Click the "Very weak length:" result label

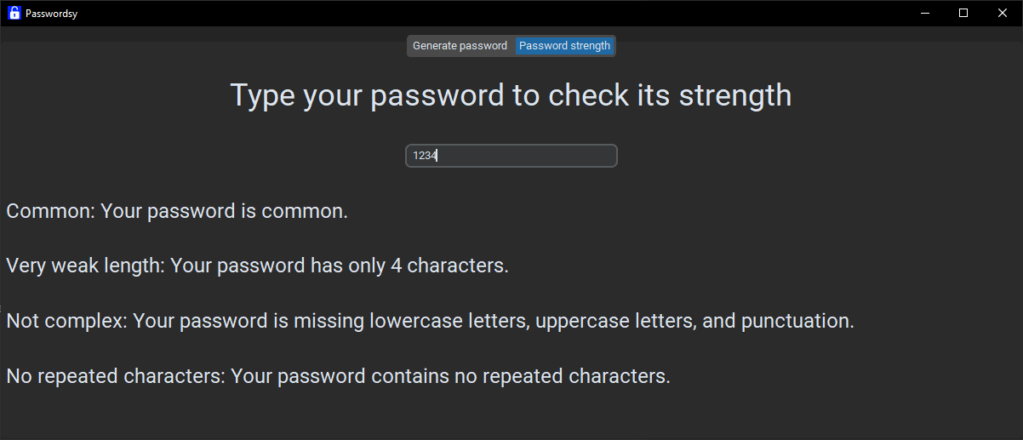[x=85, y=266]
